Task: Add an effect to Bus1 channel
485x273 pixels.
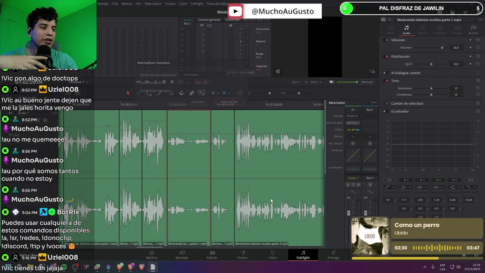Action: pyautogui.click(x=370, y=136)
